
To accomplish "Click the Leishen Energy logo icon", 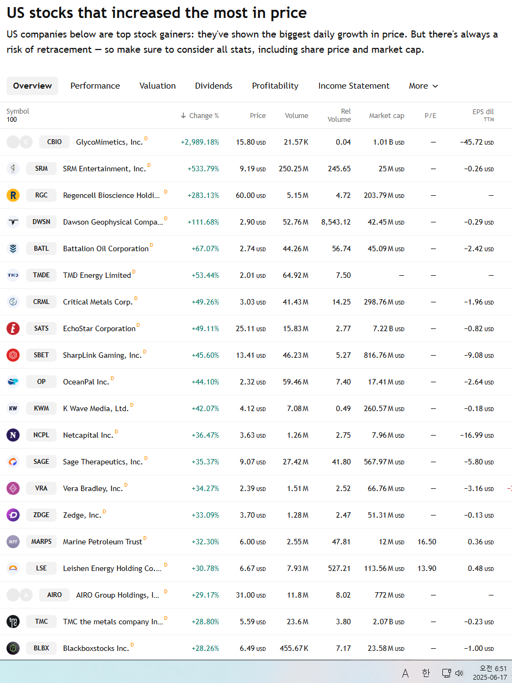I will click(13, 568).
